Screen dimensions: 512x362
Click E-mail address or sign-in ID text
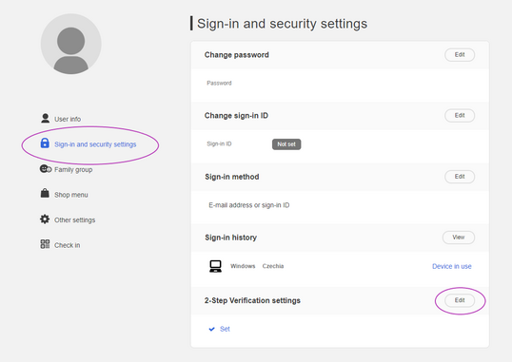(x=248, y=205)
